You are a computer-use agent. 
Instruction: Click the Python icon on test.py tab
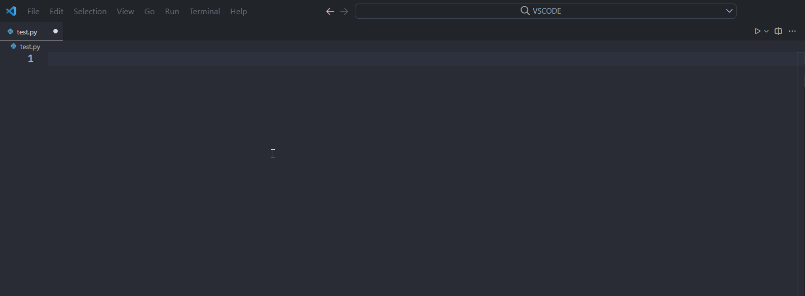[10, 31]
